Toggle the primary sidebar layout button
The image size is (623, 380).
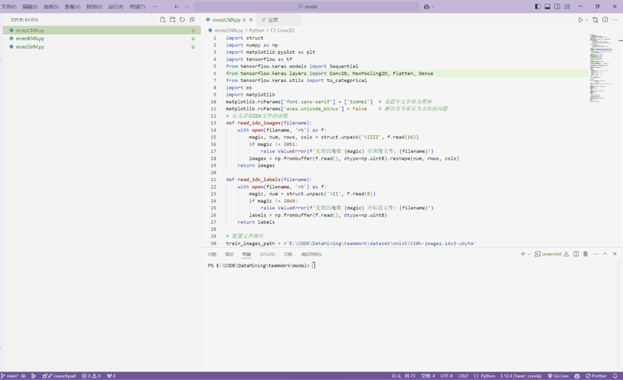pos(538,7)
